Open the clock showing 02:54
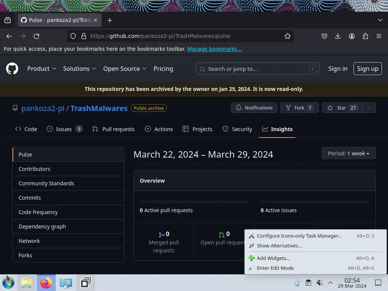This screenshot has width=388, height=291. tap(352, 283)
